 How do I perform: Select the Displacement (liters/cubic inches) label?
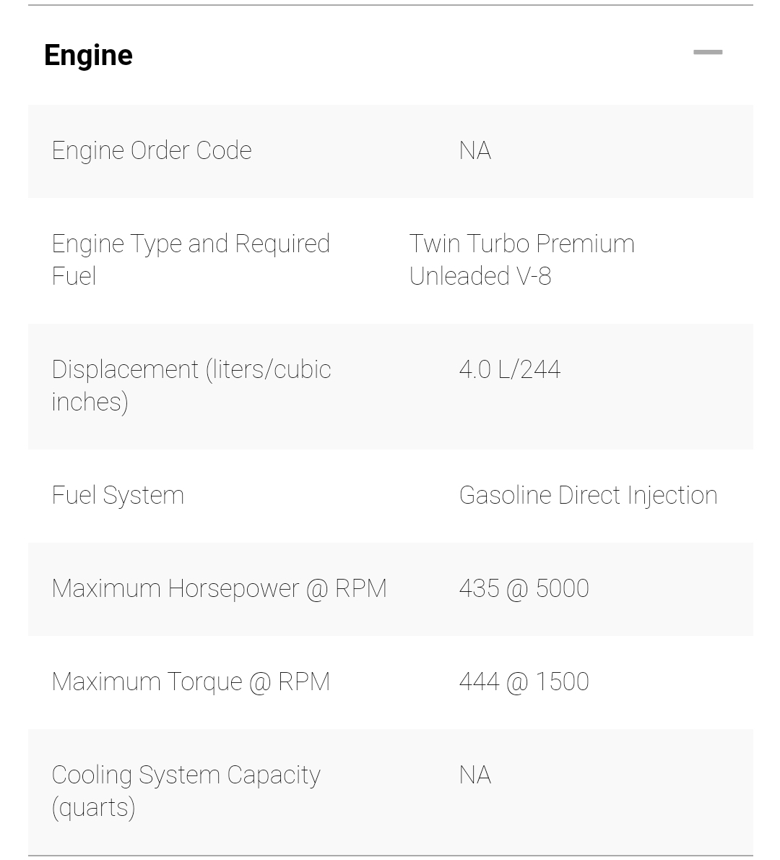pos(191,385)
